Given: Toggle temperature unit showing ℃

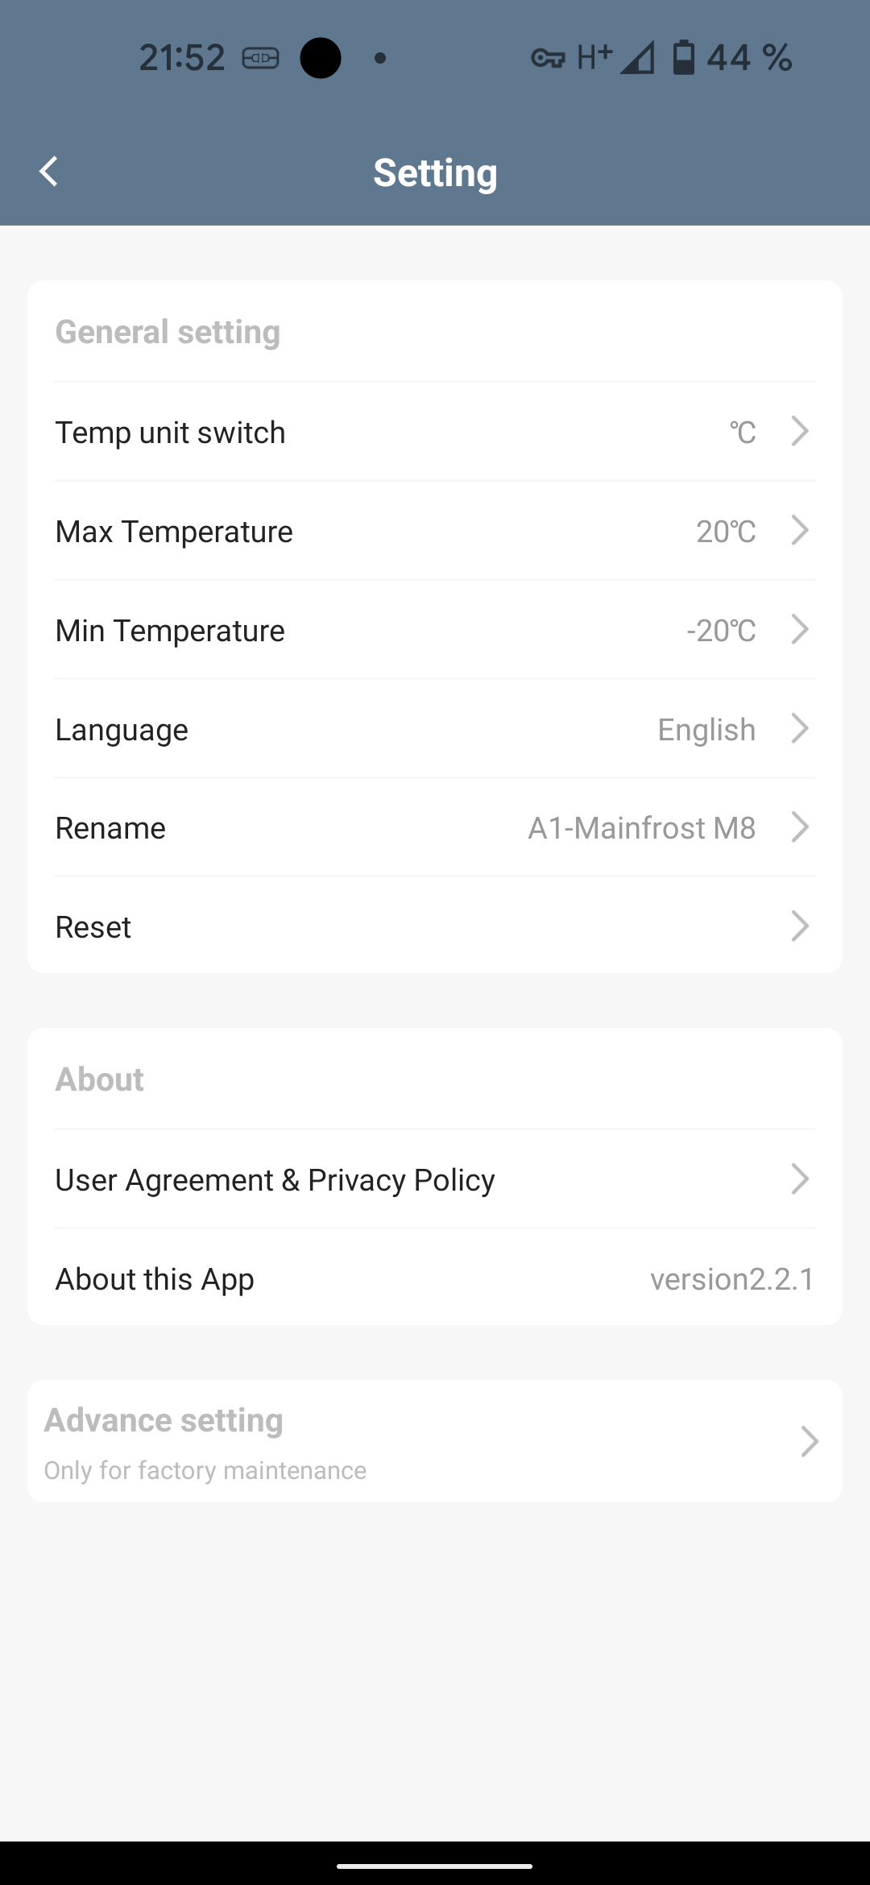Looking at the screenshot, I should click(x=743, y=433).
